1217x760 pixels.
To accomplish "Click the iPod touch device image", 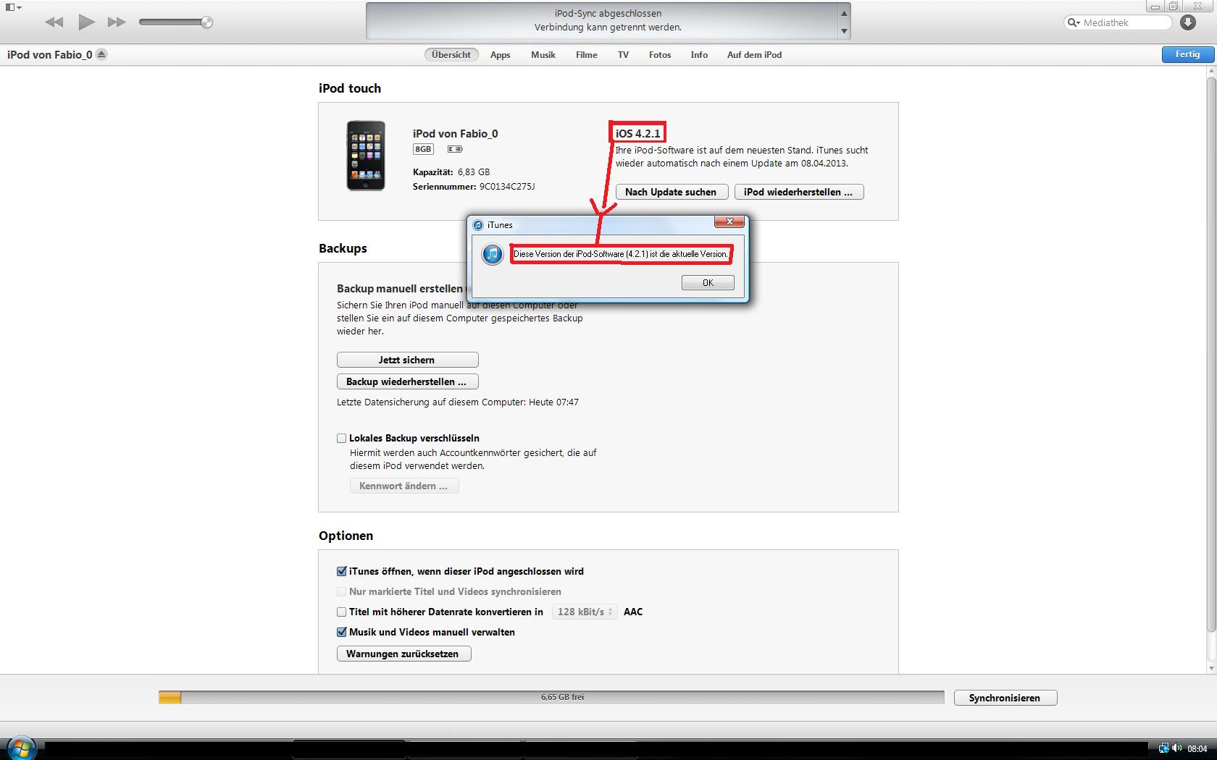I will [366, 156].
